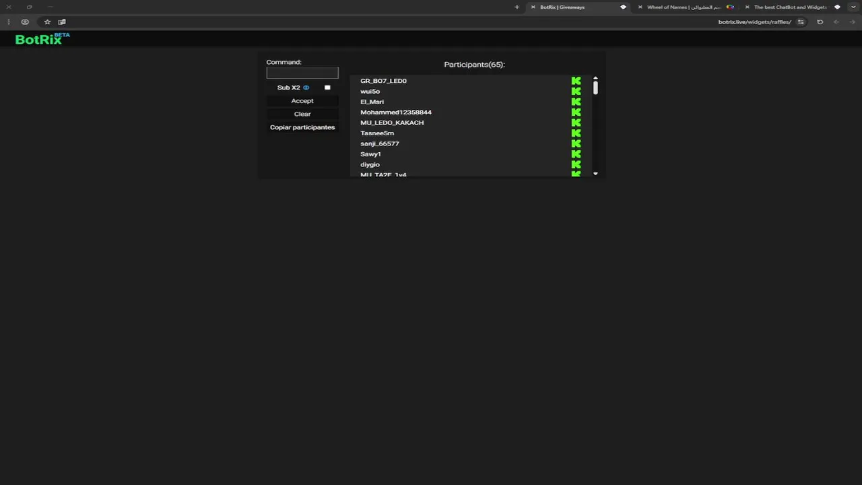This screenshot has width=862, height=485.
Task: Open a new browser tab with plus
Action: 517,7
